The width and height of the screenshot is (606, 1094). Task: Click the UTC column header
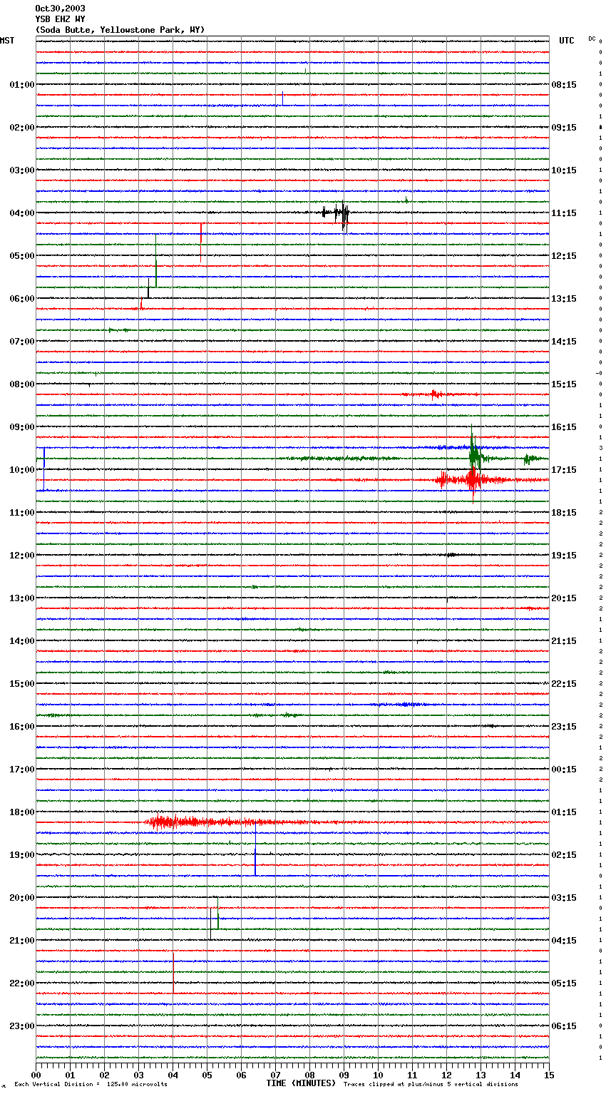566,41
